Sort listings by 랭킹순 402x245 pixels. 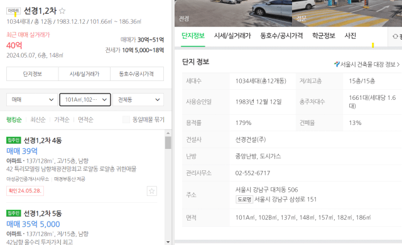tap(14, 119)
